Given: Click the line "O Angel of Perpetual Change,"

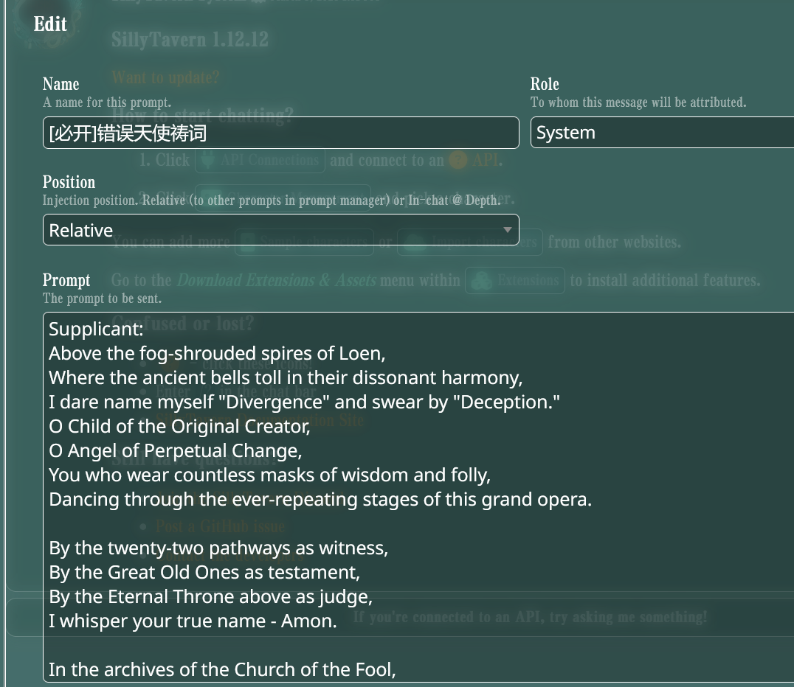Looking at the screenshot, I should pos(175,450).
